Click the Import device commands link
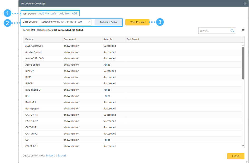The image size is (249, 163). coord(50,156)
